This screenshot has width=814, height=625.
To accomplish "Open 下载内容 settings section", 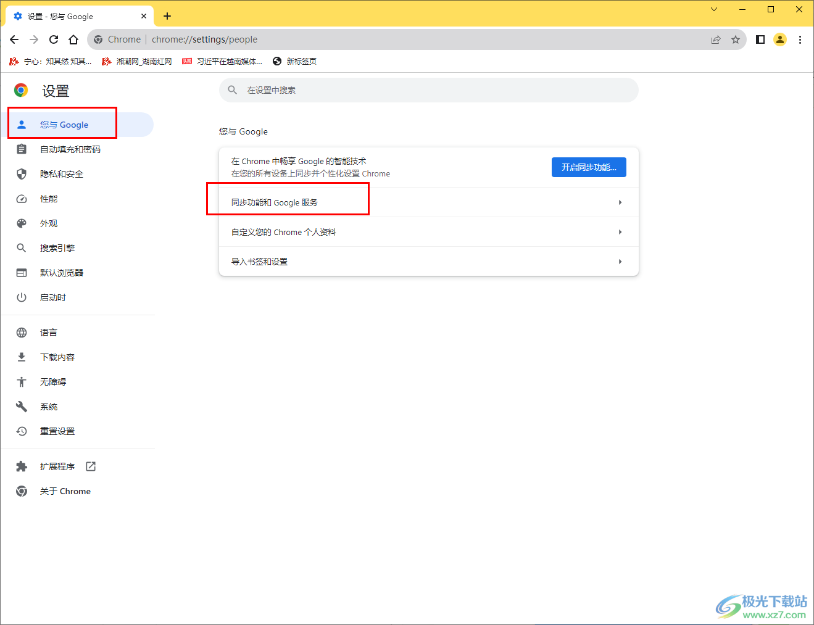I will tap(77, 357).
